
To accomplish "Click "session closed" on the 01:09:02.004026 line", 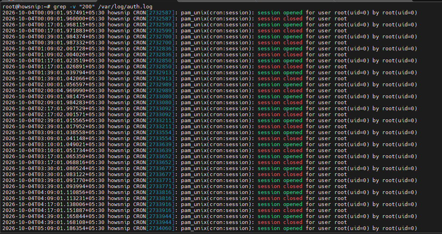I will pyautogui.click(x=280, y=54).
